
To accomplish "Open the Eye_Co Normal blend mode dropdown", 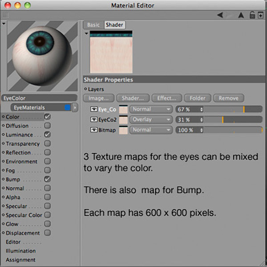I will (x=151, y=109).
